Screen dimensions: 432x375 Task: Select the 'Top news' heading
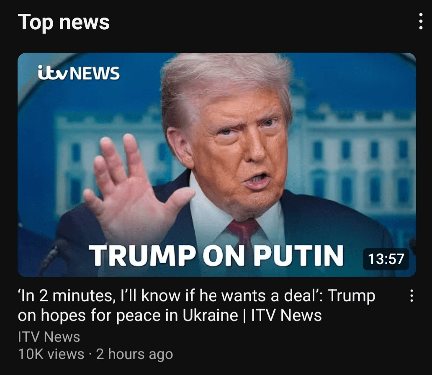(x=64, y=22)
